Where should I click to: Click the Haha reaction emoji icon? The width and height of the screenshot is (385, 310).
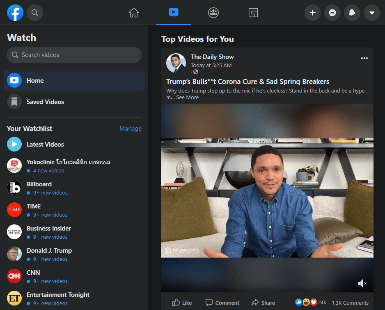(306, 302)
